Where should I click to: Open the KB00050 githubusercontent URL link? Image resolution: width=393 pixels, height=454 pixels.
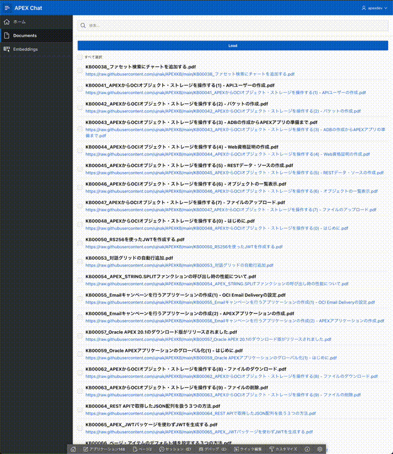click(184, 247)
